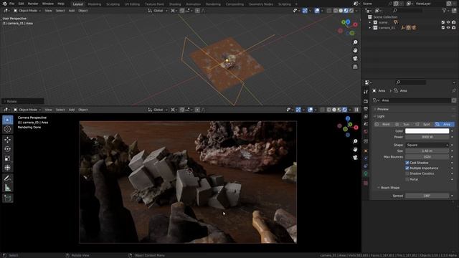The width and height of the screenshot is (459, 258).
Task: Select the Move tool
Action: [8, 140]
